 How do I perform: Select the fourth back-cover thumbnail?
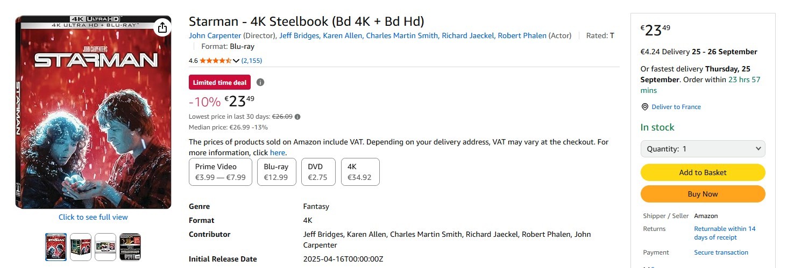pos(130,247)
